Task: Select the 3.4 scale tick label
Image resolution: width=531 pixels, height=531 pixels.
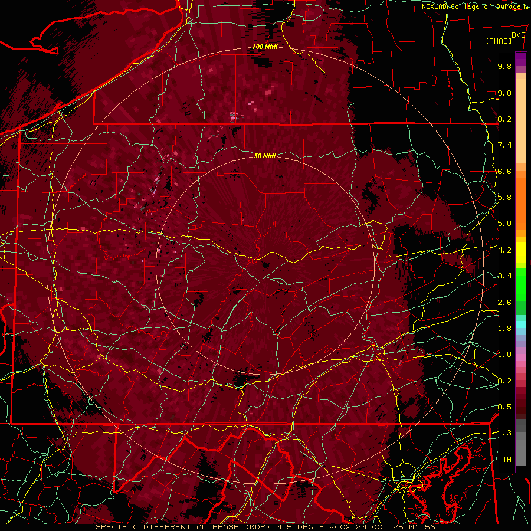Action: [504, 276]
